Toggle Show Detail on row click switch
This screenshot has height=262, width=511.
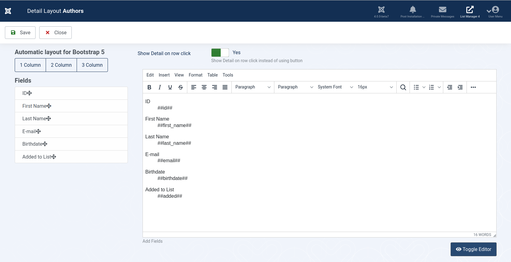(220, 53)
